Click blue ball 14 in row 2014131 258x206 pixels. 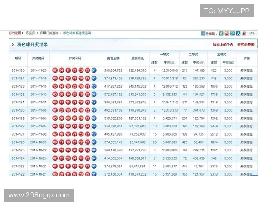pos(94,102)
